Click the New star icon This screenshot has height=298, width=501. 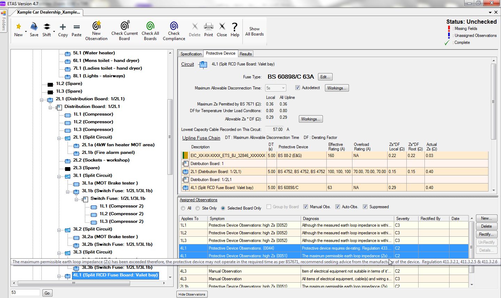tap(18, 26)
